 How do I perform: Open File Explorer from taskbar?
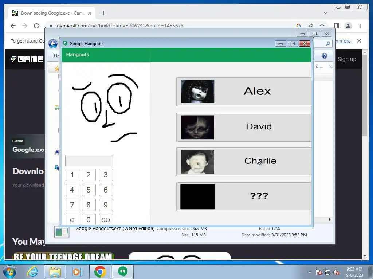55,272
